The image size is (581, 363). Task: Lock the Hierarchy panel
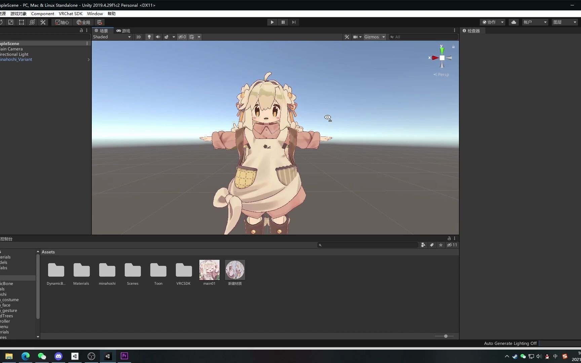[81, 31]
